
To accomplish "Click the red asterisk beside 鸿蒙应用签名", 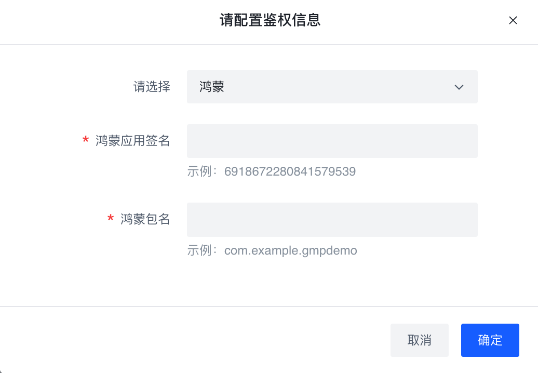I will (86, 141).
